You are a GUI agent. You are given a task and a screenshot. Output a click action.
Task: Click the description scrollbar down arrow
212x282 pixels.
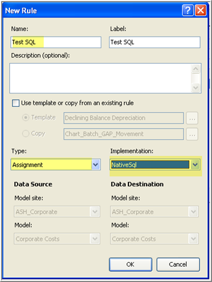(196, 88)
